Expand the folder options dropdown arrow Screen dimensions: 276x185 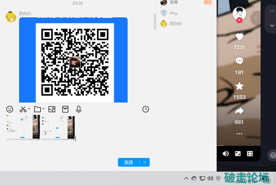point(44,109)
